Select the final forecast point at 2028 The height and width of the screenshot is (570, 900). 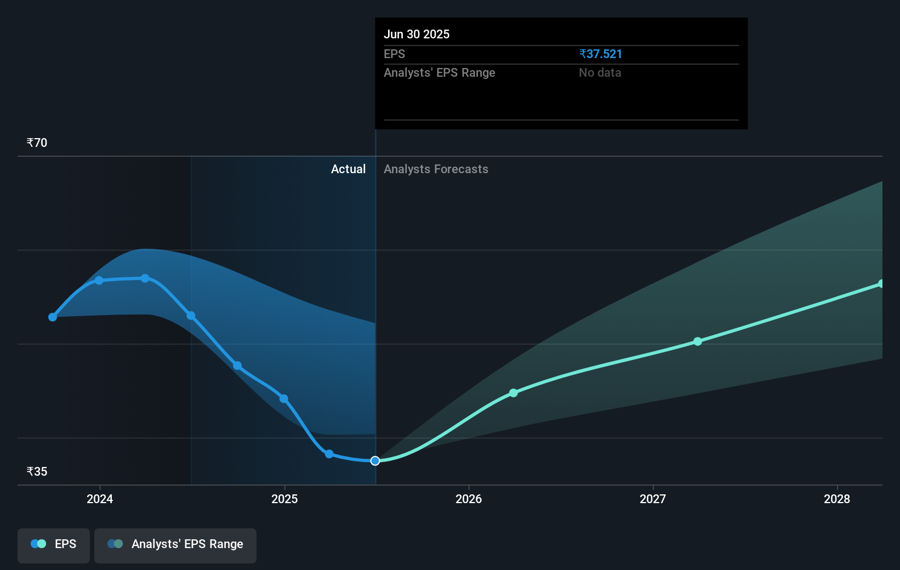point(882,284)
